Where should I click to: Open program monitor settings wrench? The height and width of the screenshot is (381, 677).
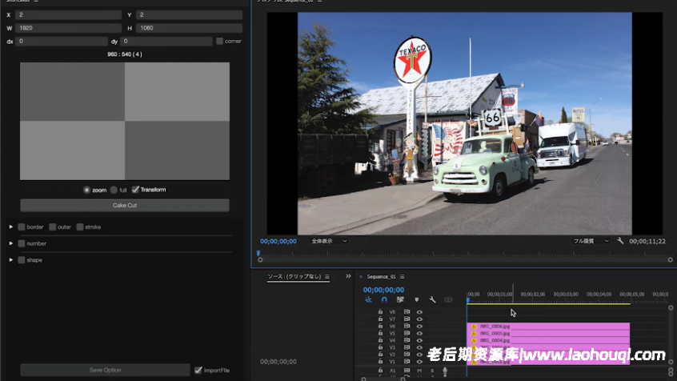[x=620, y=240]
